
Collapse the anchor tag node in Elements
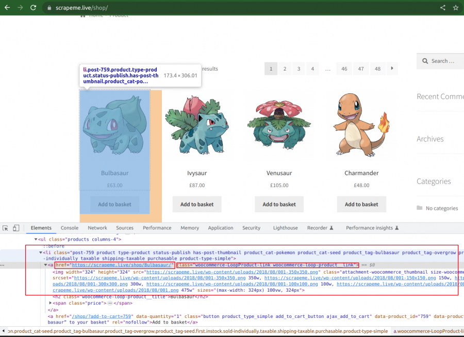[x=46, y=265]
